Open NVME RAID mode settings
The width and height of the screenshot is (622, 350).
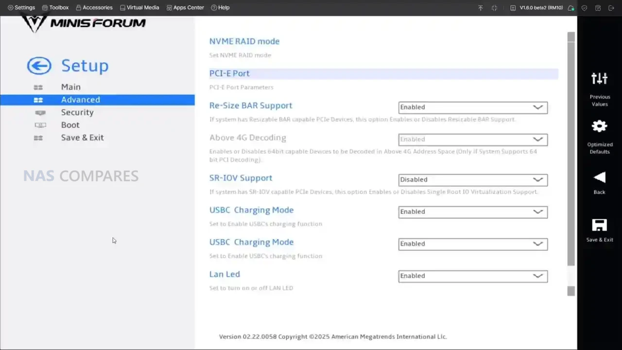[244, 41]
